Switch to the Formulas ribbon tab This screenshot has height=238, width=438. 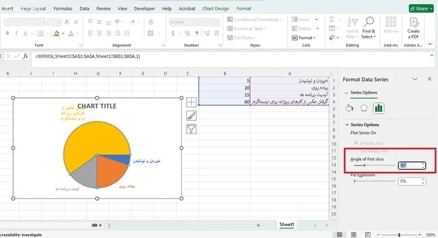62,9
